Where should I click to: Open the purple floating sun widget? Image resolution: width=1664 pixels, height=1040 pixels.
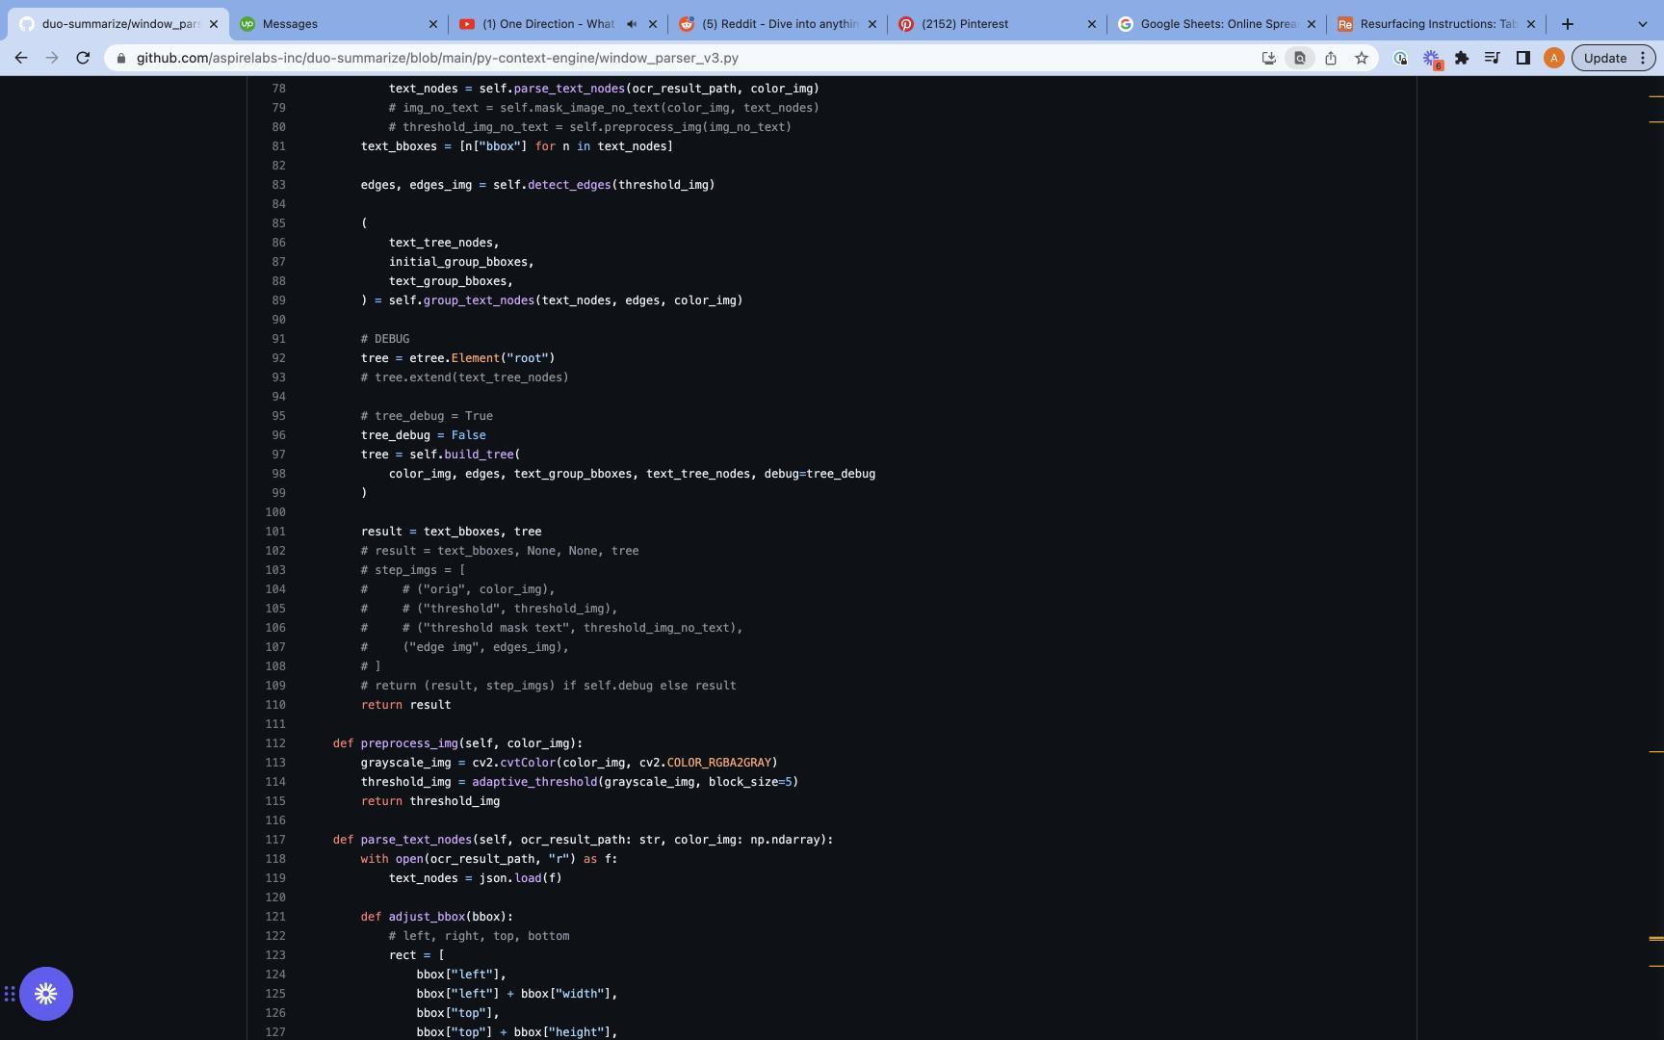pos(46,994)
